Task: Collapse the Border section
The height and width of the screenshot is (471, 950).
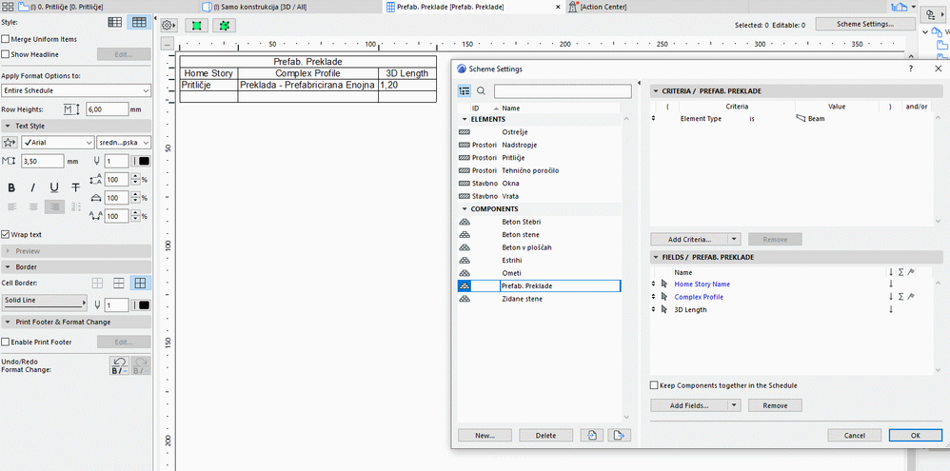Action: 9,267
